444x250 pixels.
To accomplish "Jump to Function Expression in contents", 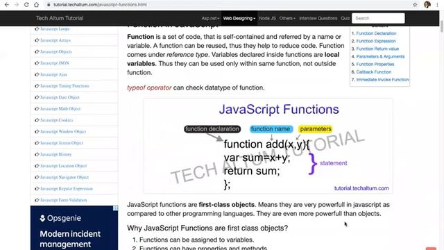I will [x=376, y=41].
